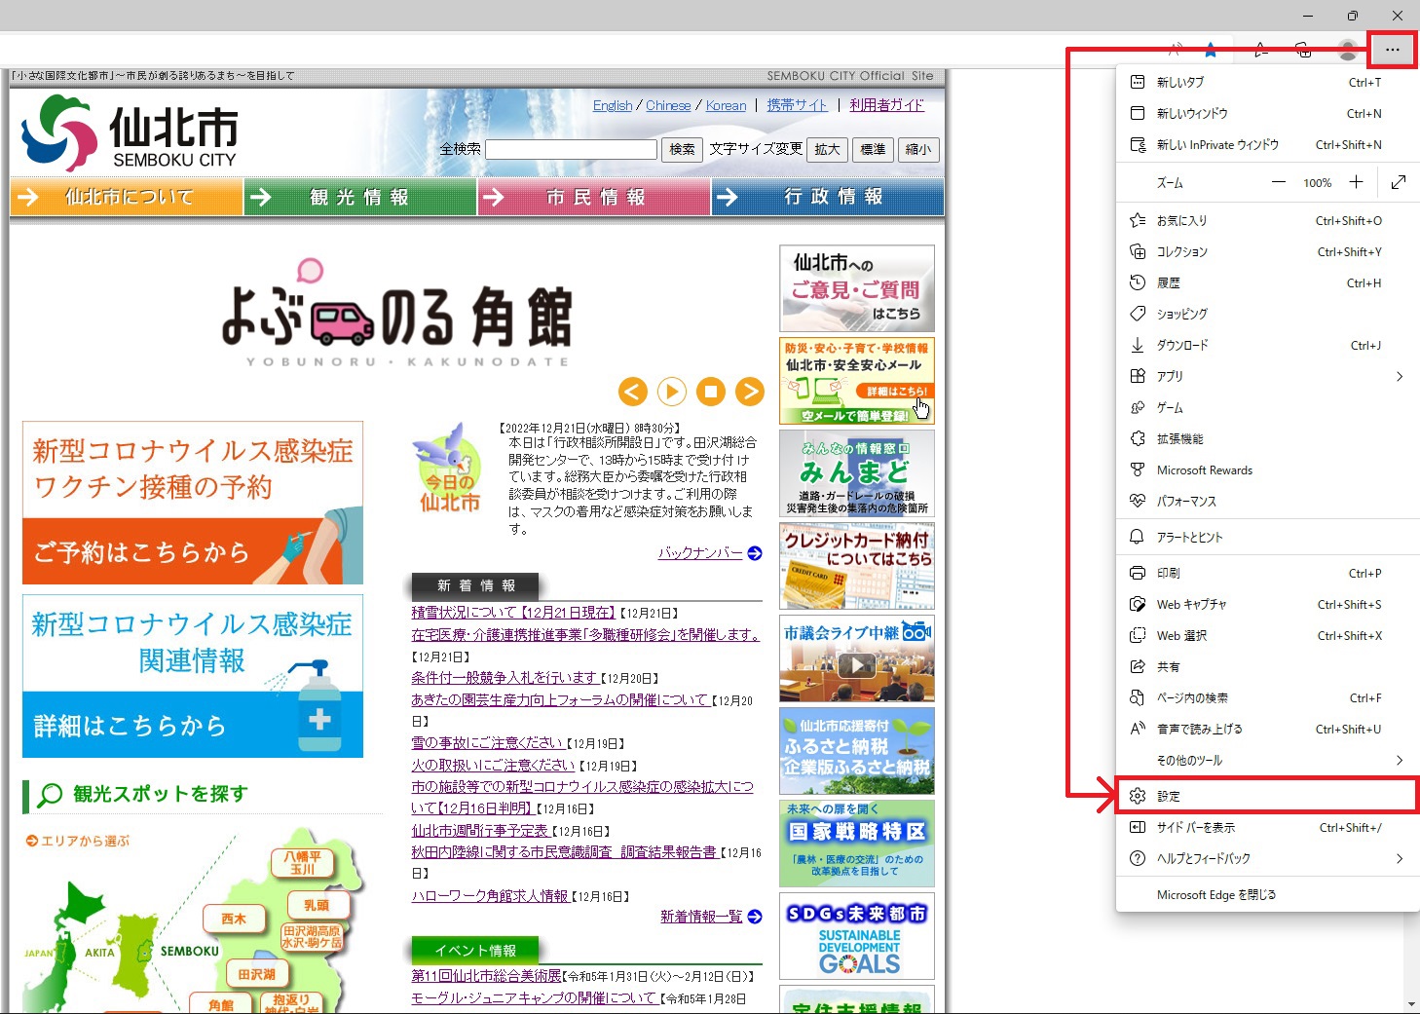Click the history clock icon in menu

[x=1137, y=282]
